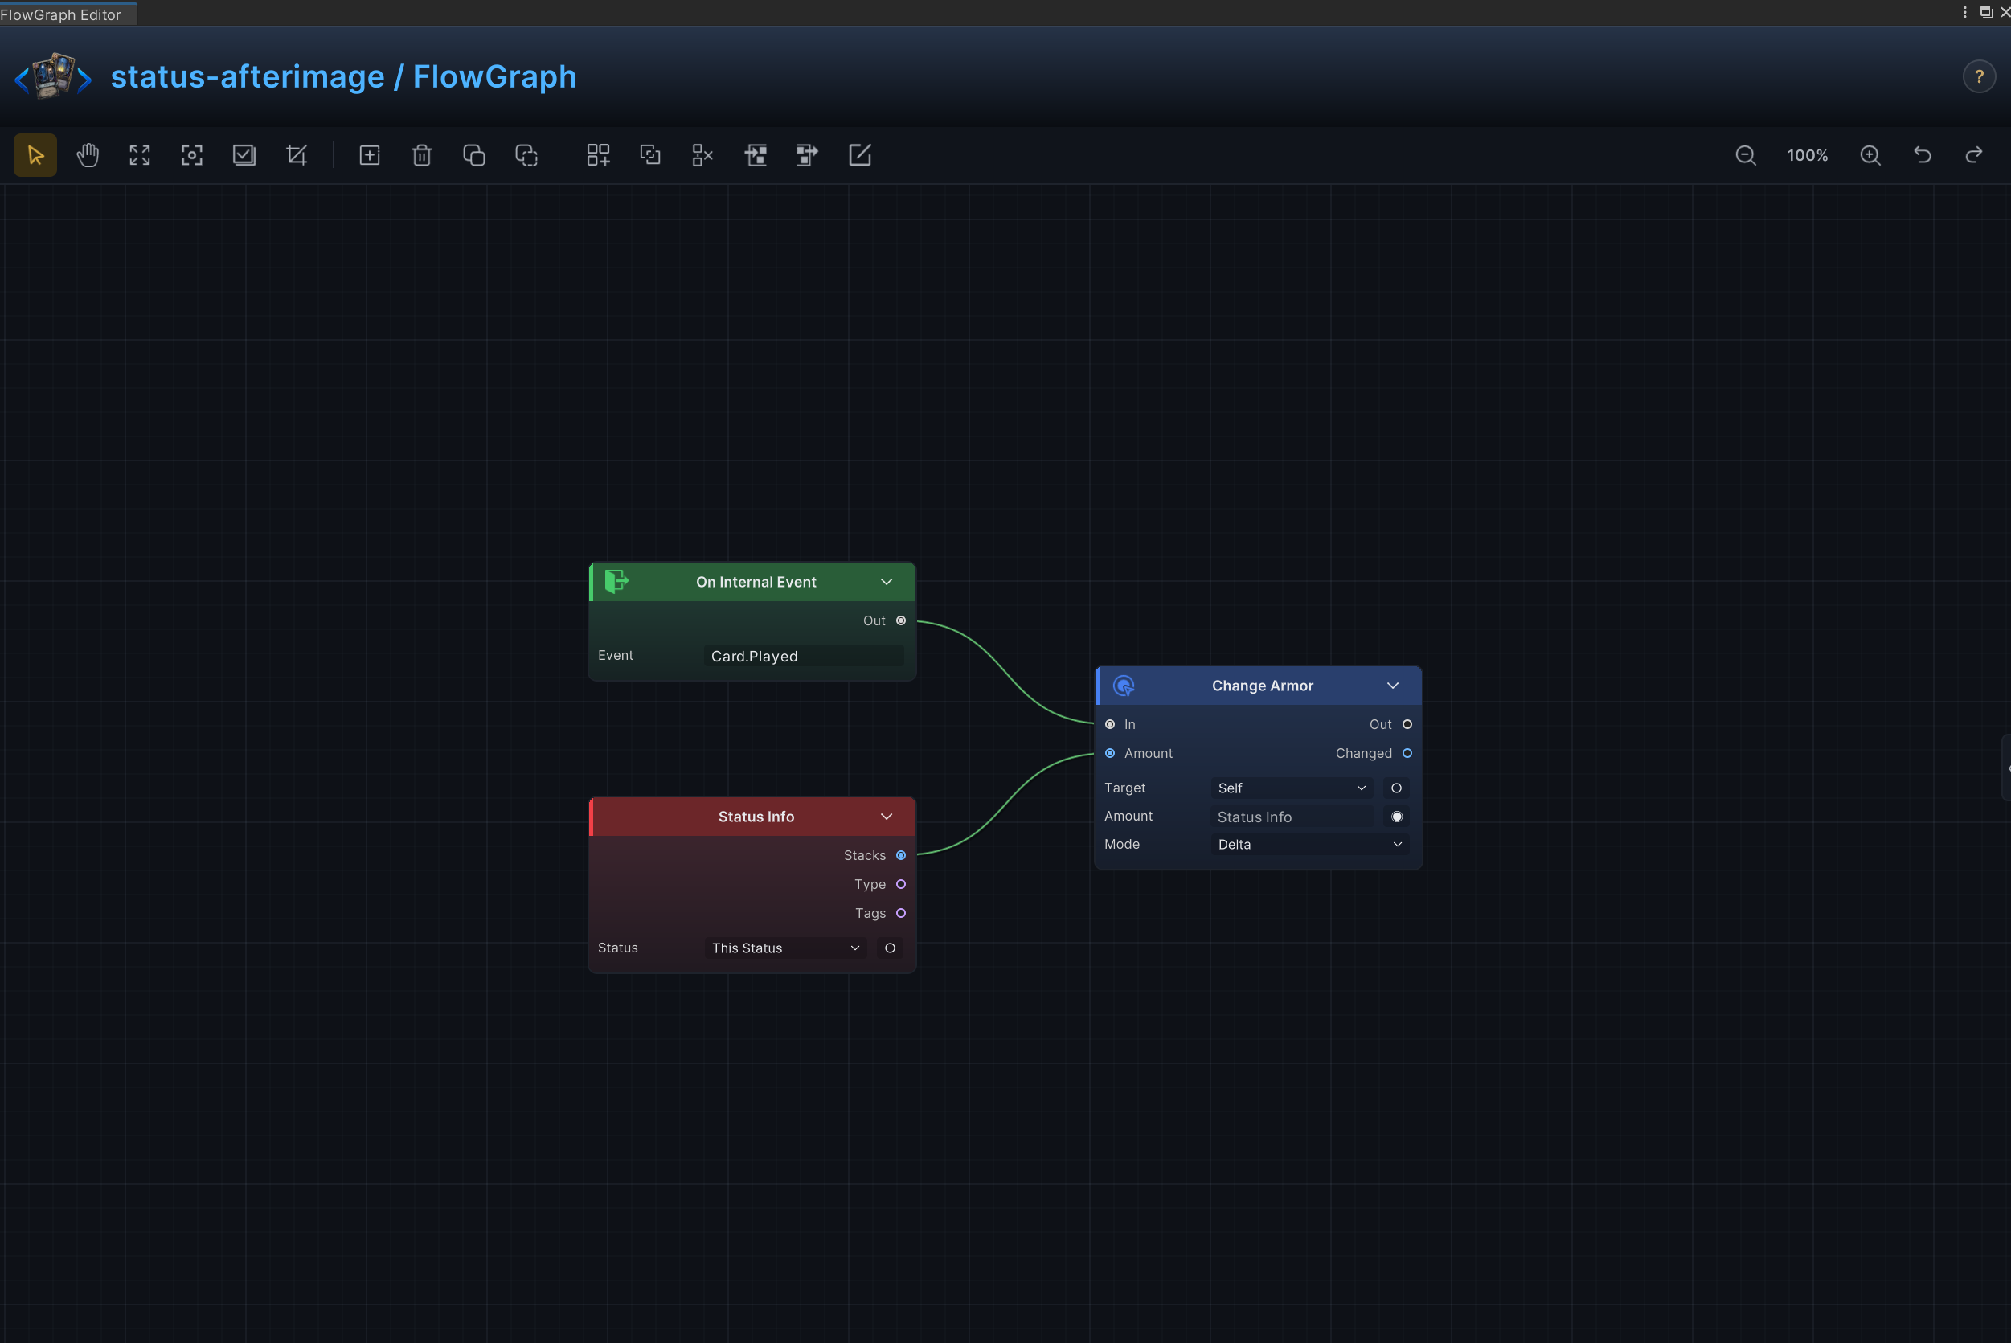2011x1343 pixels.
Task: Click the trash delete icon
Action: click(421, 155)
